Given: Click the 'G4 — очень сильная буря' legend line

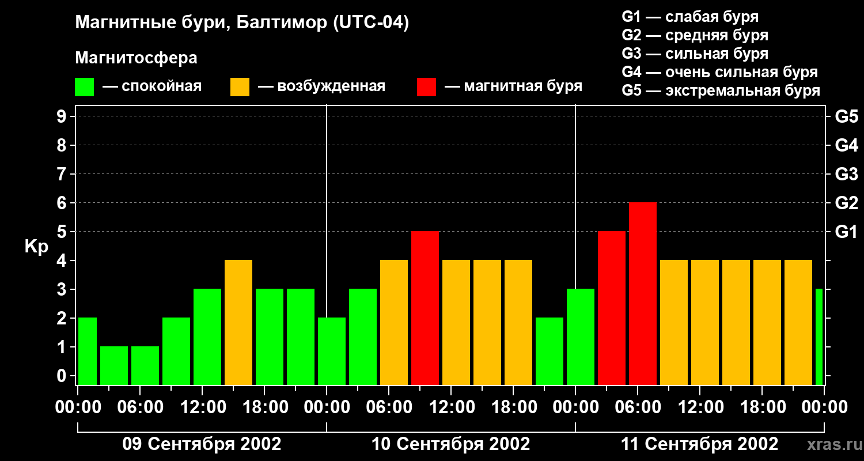Looking at the screenshot, I should point(719,72).
